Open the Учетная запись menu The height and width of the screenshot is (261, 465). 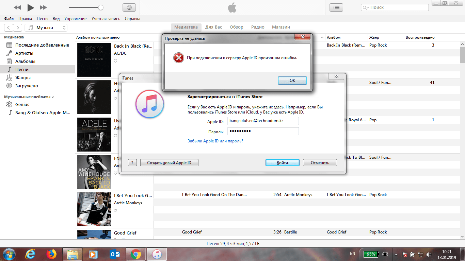pos(106,19)
